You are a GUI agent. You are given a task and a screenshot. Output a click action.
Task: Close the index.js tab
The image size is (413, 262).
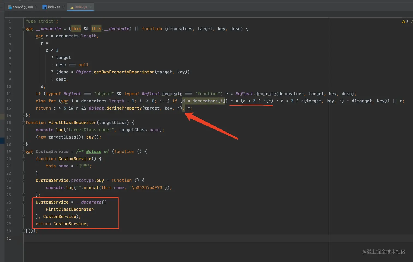coord(90,7)
